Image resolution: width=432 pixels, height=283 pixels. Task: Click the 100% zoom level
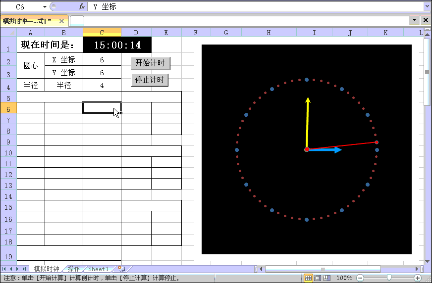coord(344,278)
